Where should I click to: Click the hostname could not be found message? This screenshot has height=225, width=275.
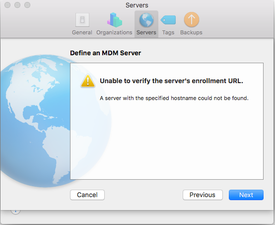tap(174, 98)
